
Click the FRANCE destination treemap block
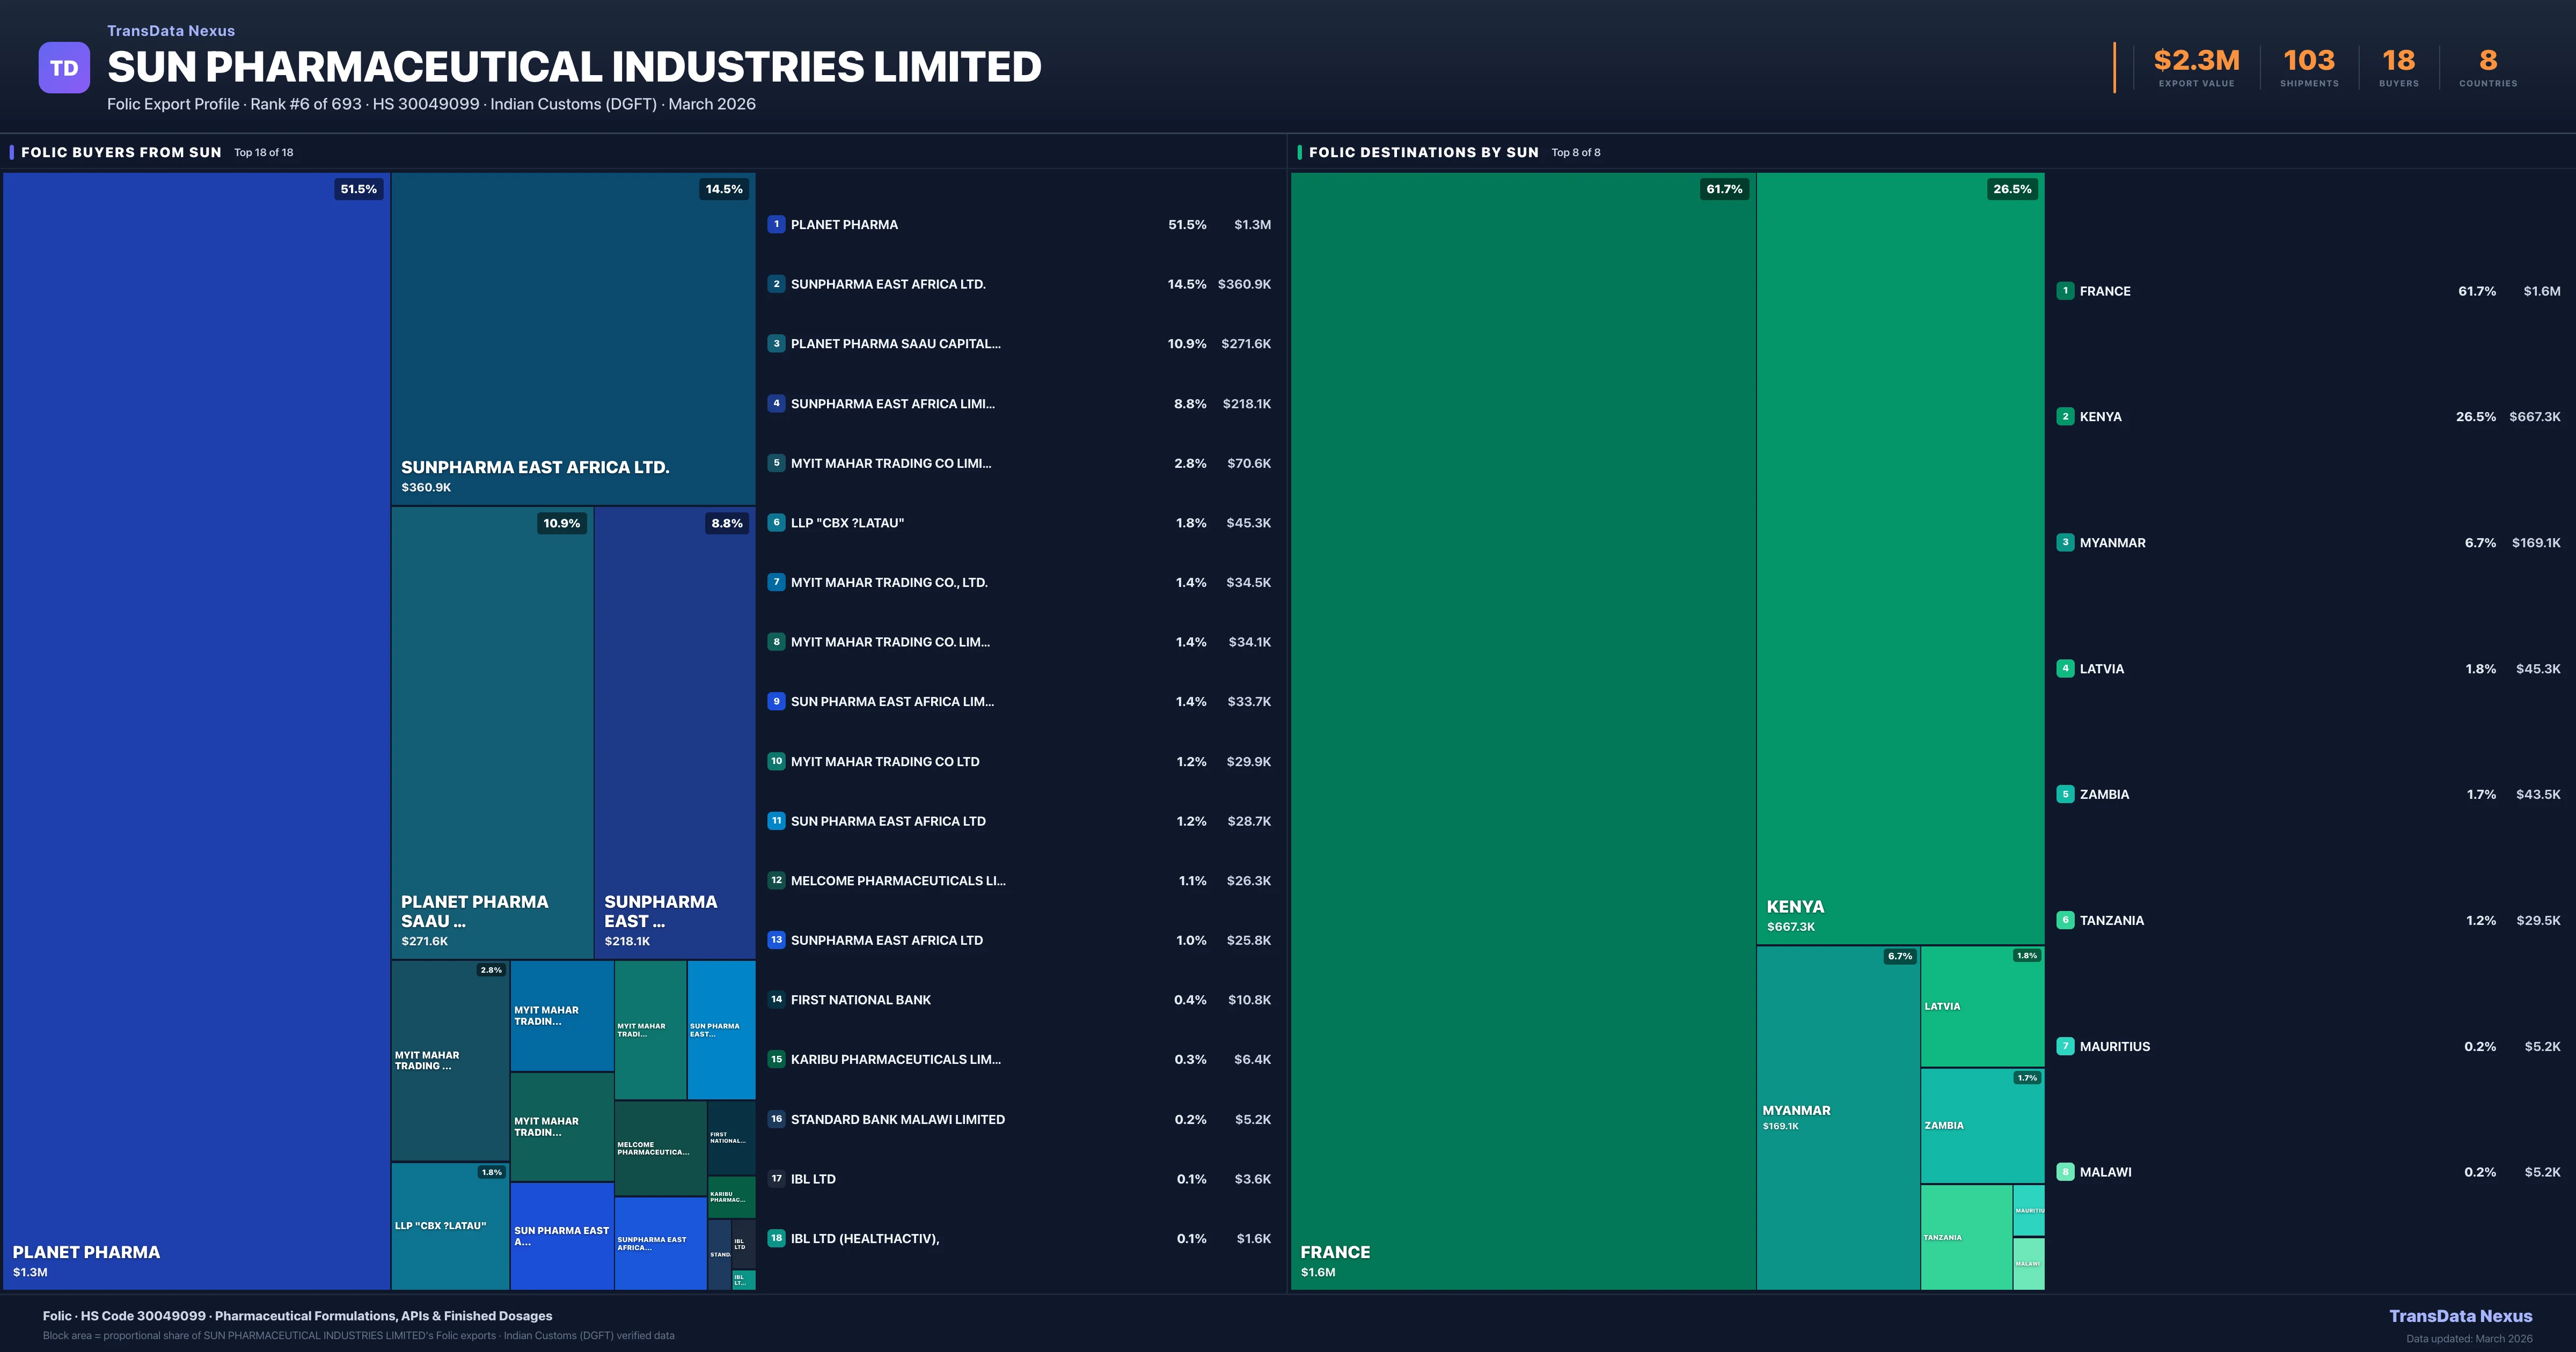[x=1522, y=730]
